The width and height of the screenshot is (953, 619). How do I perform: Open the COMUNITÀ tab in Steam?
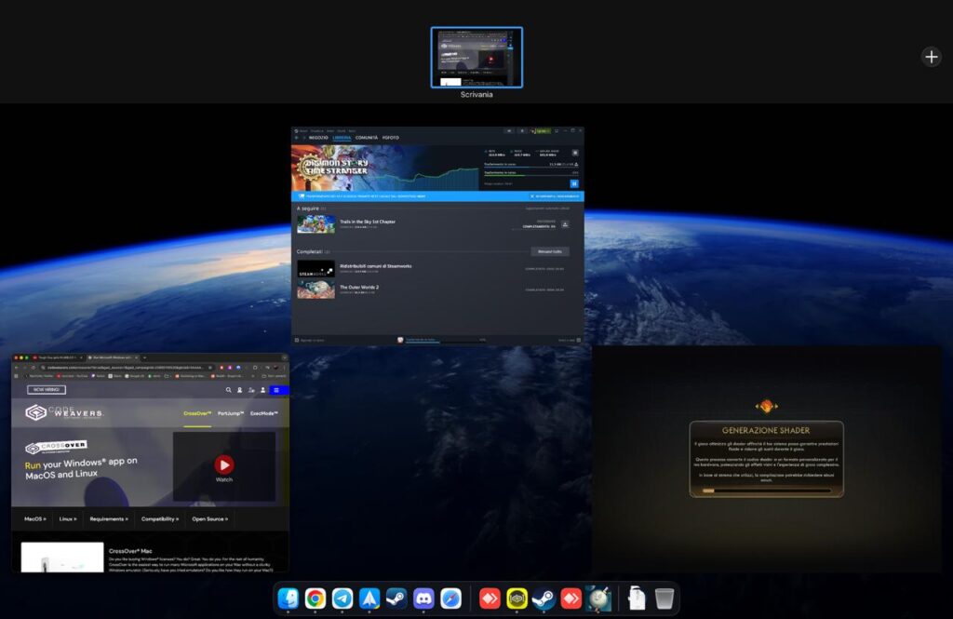(366, 138)
